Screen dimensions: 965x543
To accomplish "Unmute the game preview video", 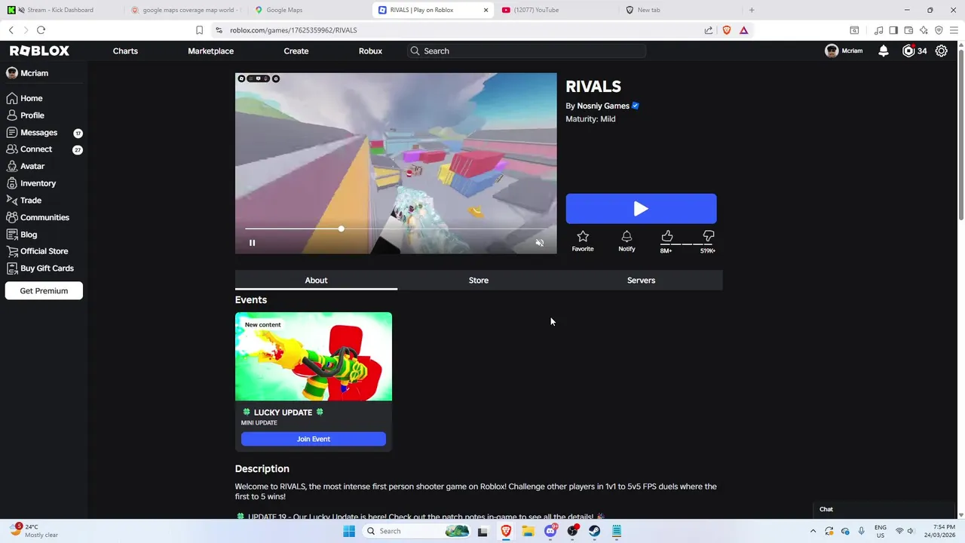I will coord(539,243).
